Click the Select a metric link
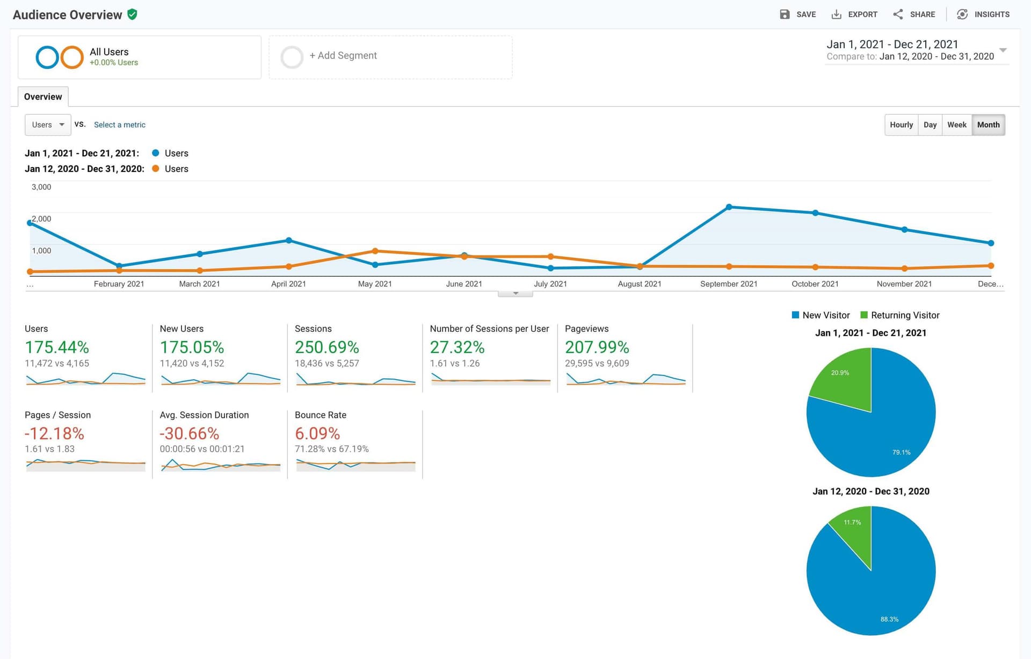 [119, 125]
